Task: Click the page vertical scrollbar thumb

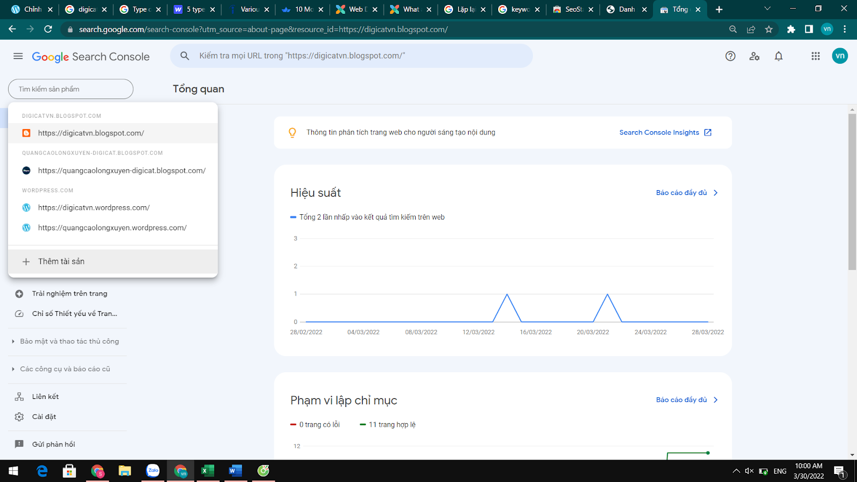Action: coord(852,192)
